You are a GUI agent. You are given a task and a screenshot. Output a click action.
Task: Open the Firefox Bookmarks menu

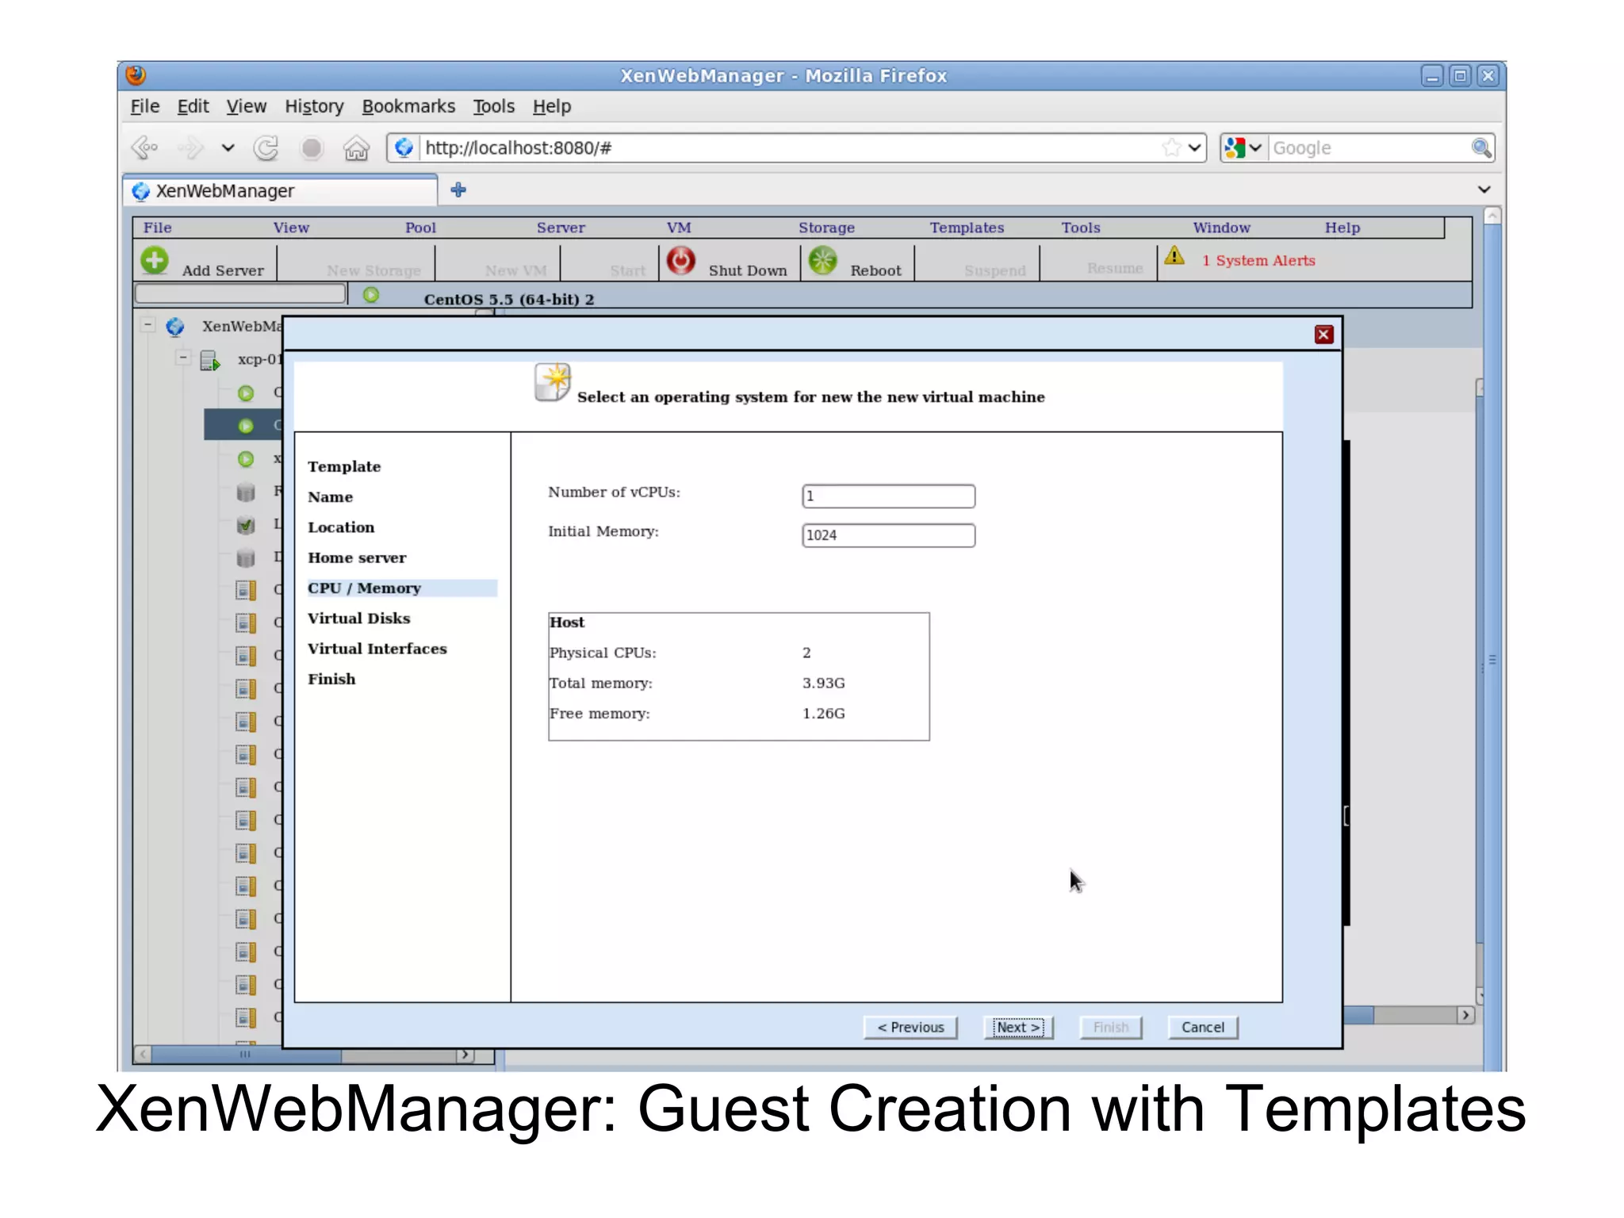pos(408,106)
